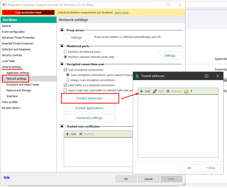Click the folder import icon in Trusted addresses
This screenshot has width=227, height=188.
coord(186,91)
